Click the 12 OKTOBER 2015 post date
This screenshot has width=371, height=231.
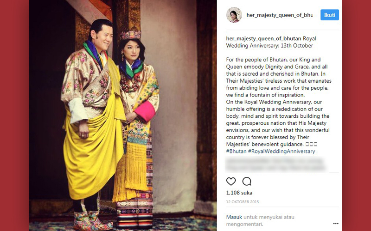[242, 202]
